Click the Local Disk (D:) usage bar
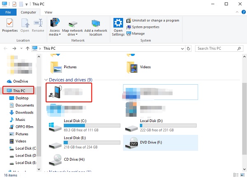Image resolution: width=247 pixels, height=178 pixels. tap(168, 125)
